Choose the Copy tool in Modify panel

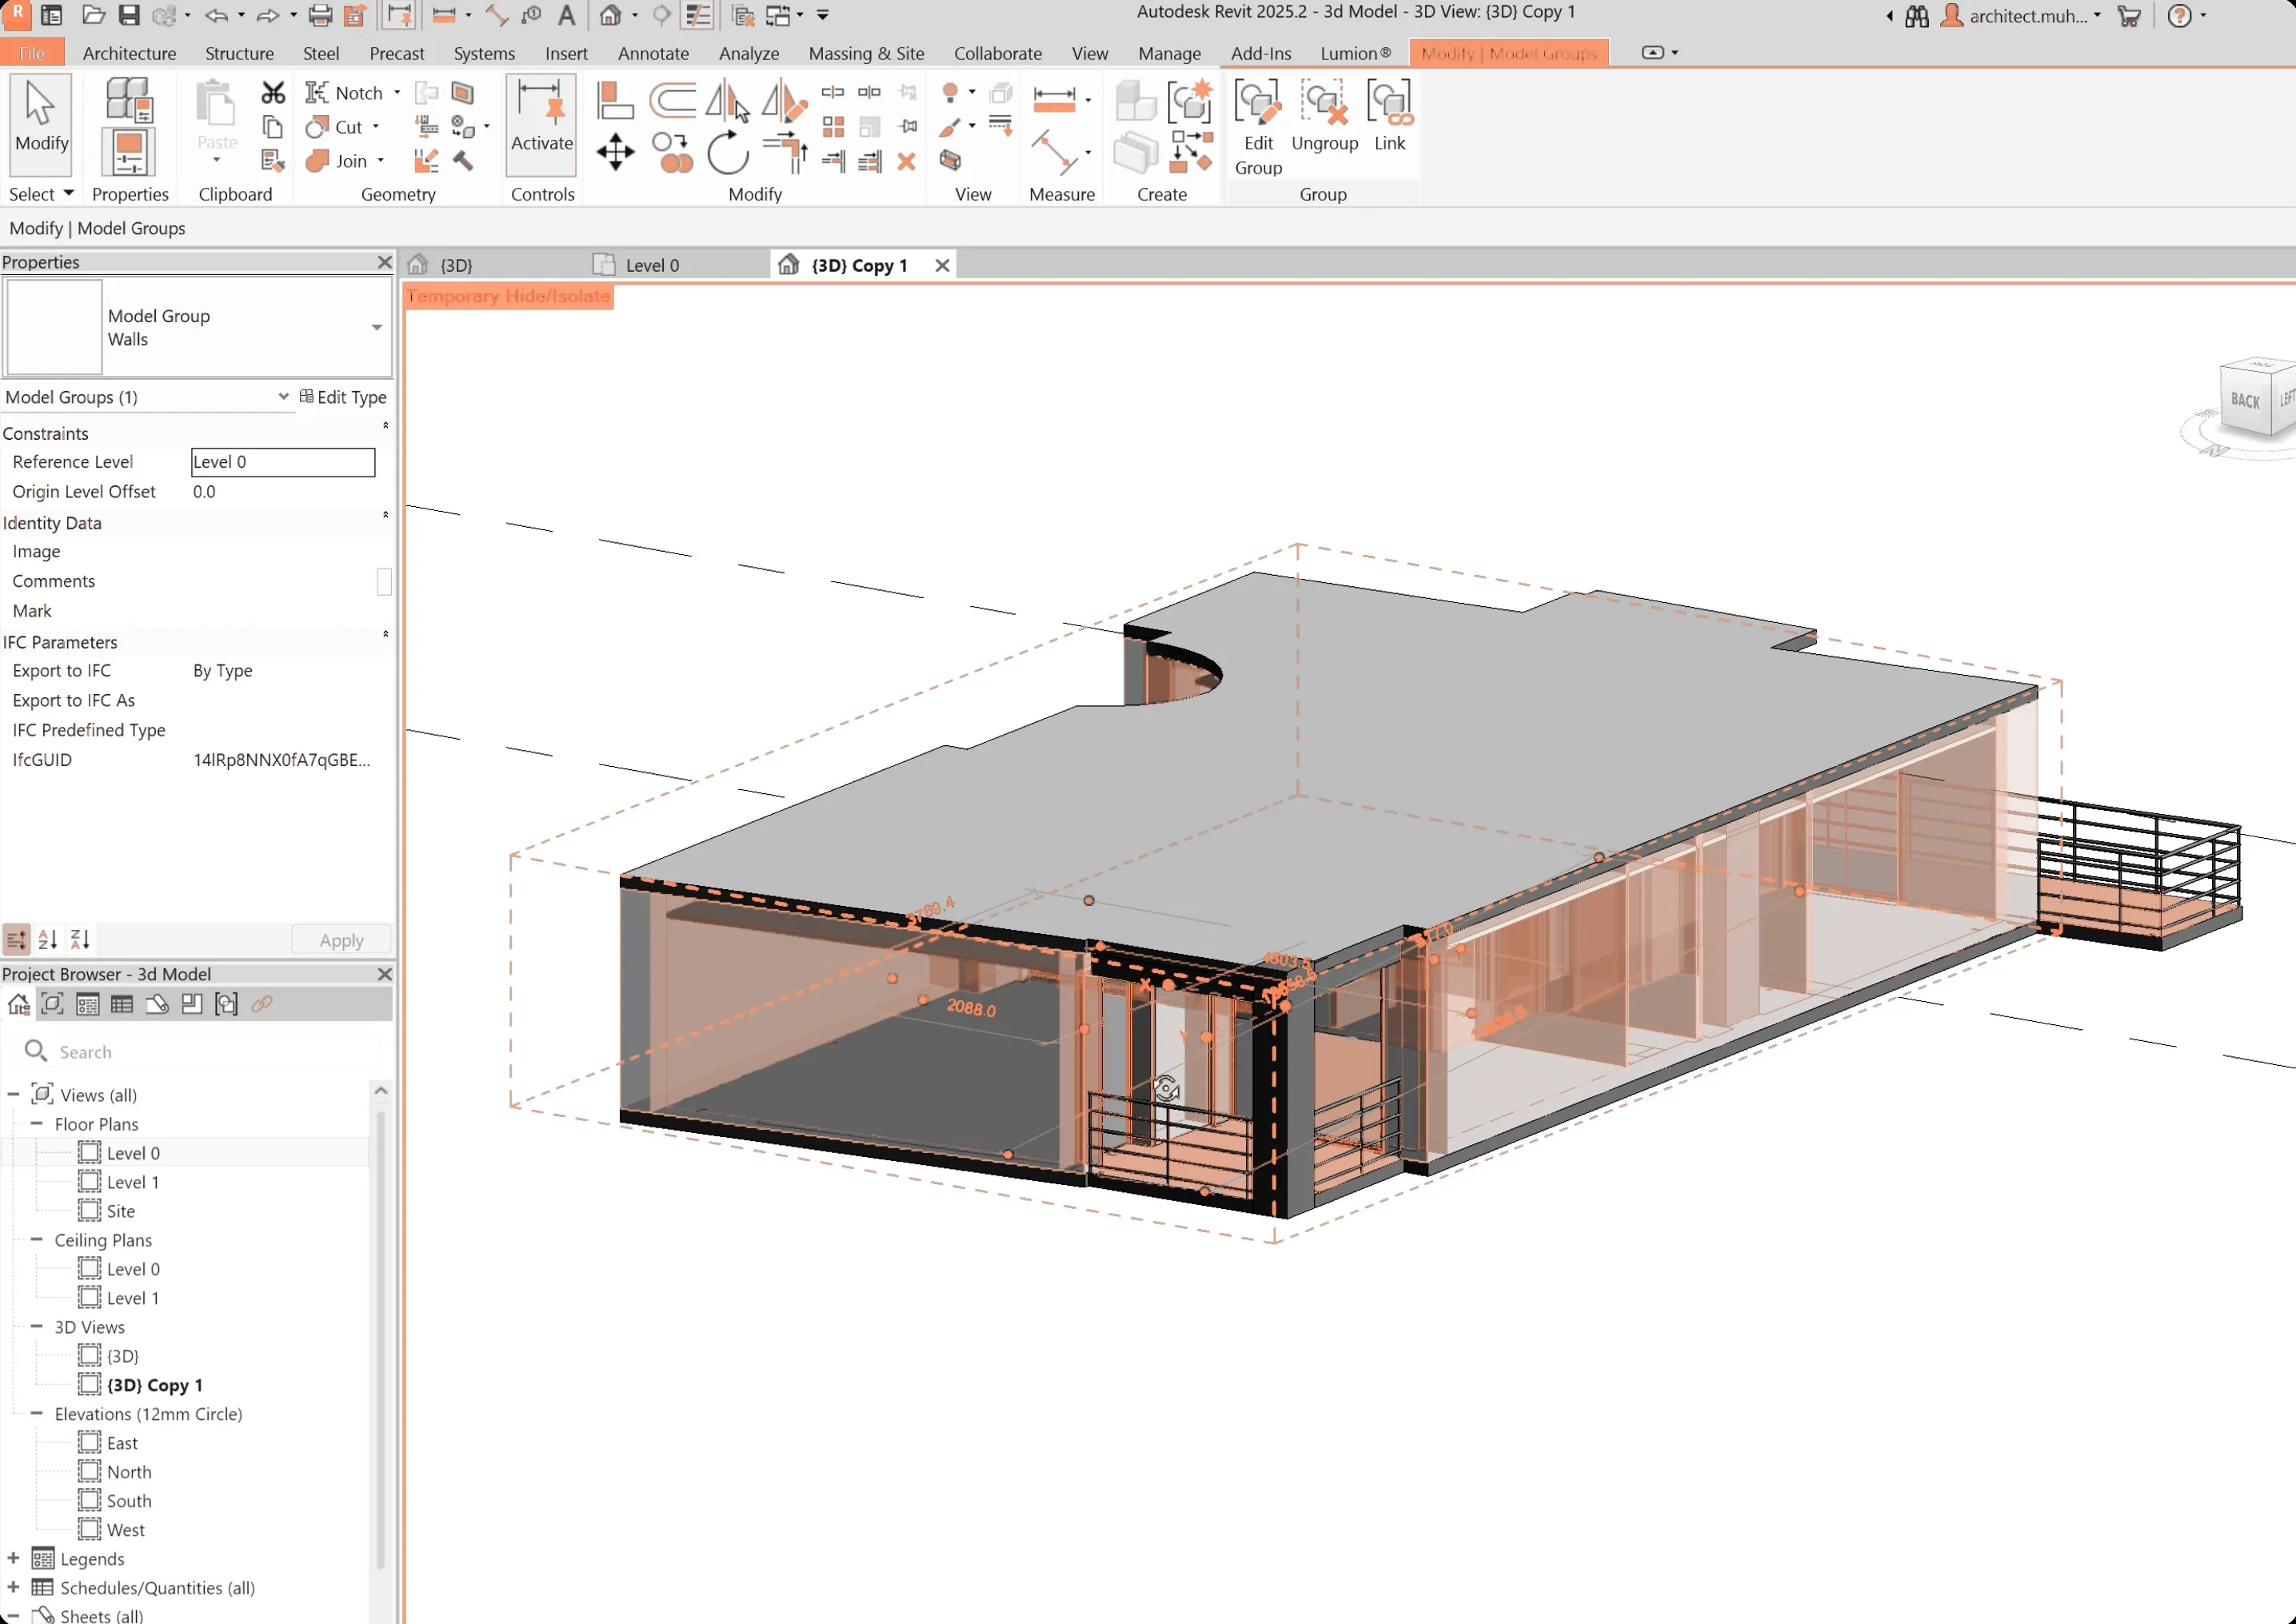[x=672, y=154]
